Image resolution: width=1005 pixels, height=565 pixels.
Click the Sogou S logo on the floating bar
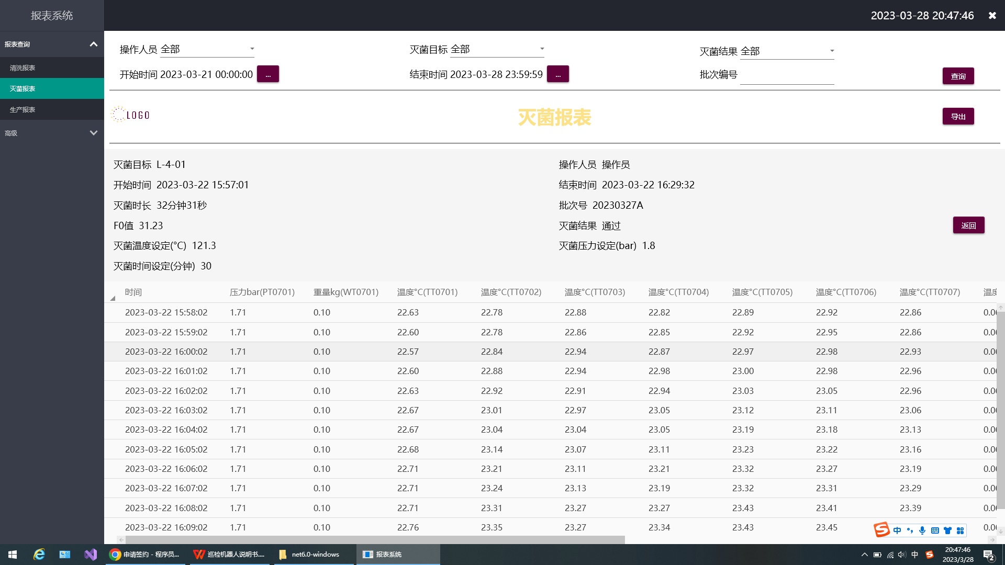(x=881, y=529)
